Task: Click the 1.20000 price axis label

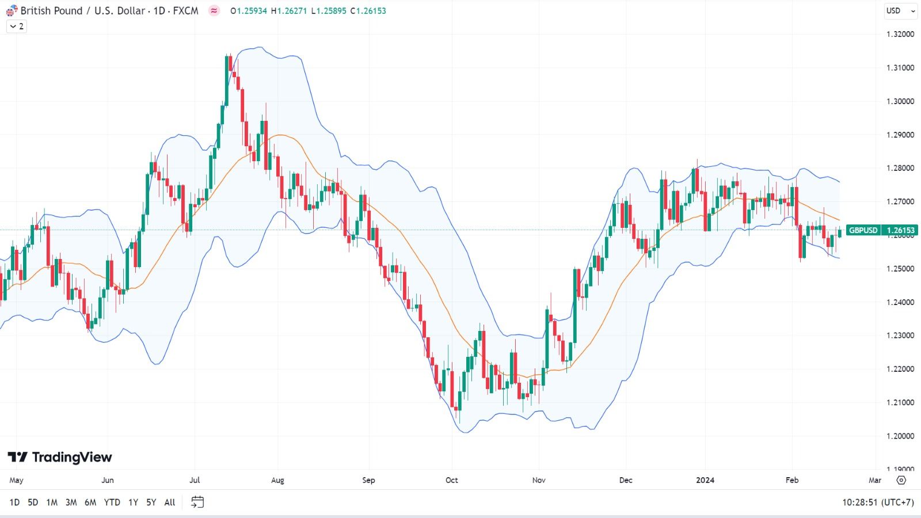Action: (900, 436)
